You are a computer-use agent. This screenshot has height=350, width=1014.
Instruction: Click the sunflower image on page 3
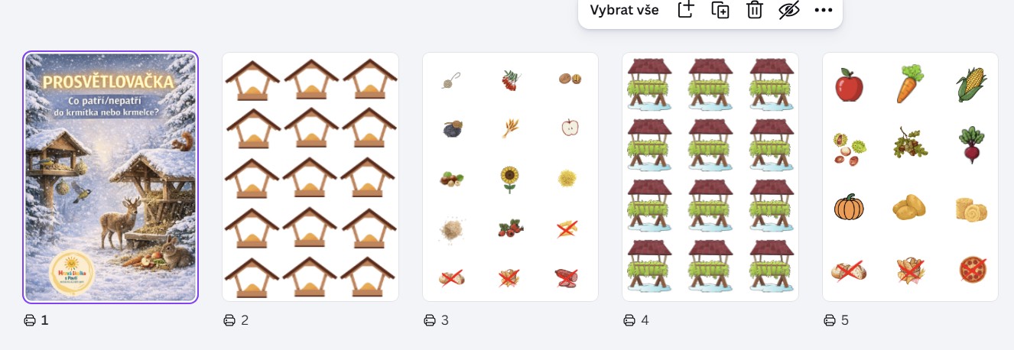pyautogui.click(x=509, y=180)
